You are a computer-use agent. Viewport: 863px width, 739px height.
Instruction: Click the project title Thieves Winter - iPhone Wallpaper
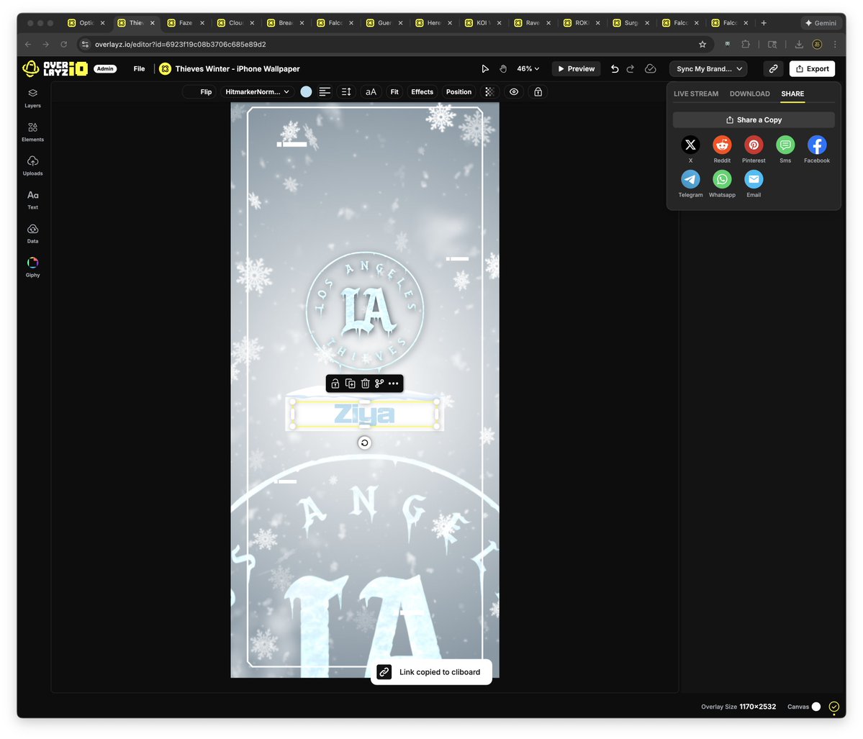pos(238,69)
